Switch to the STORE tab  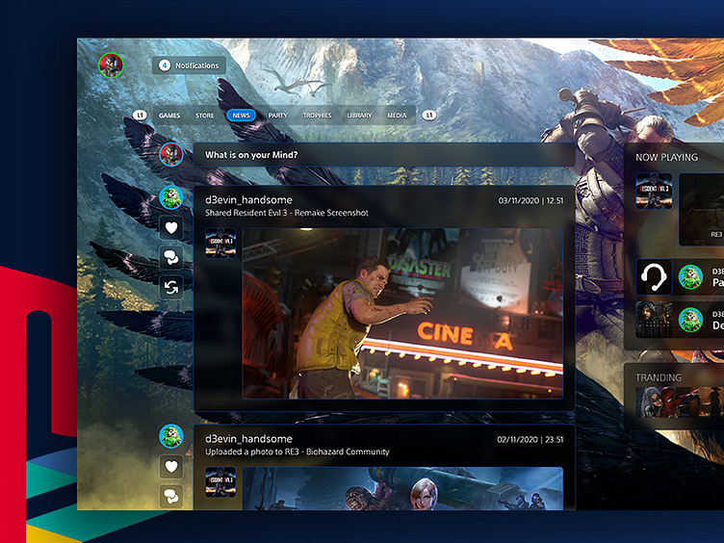(x=204, y=116)
